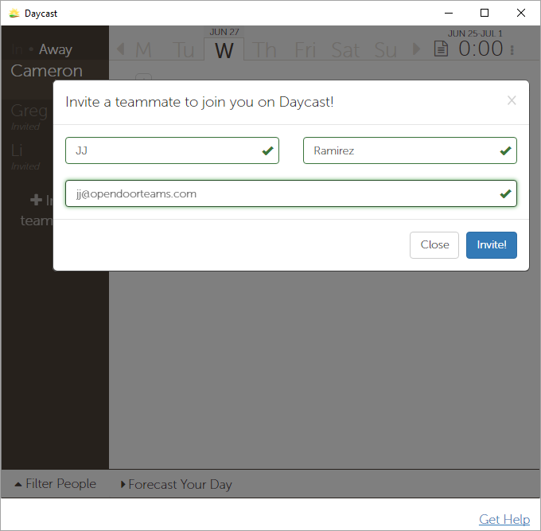Set status to In
This screenshot has width=541, height=531.
coord(17,49)
